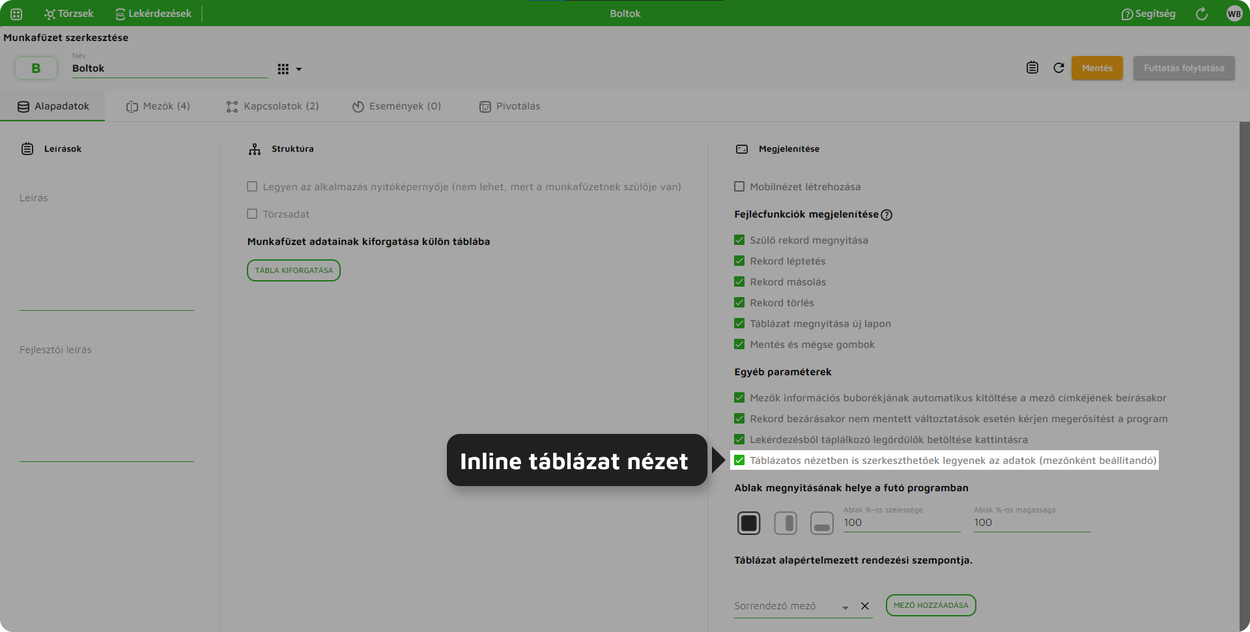
Task: Toggle Mezők információs buborékjának automatikus kitöltése
Action: pyautogui.click(x=739, y=397)
